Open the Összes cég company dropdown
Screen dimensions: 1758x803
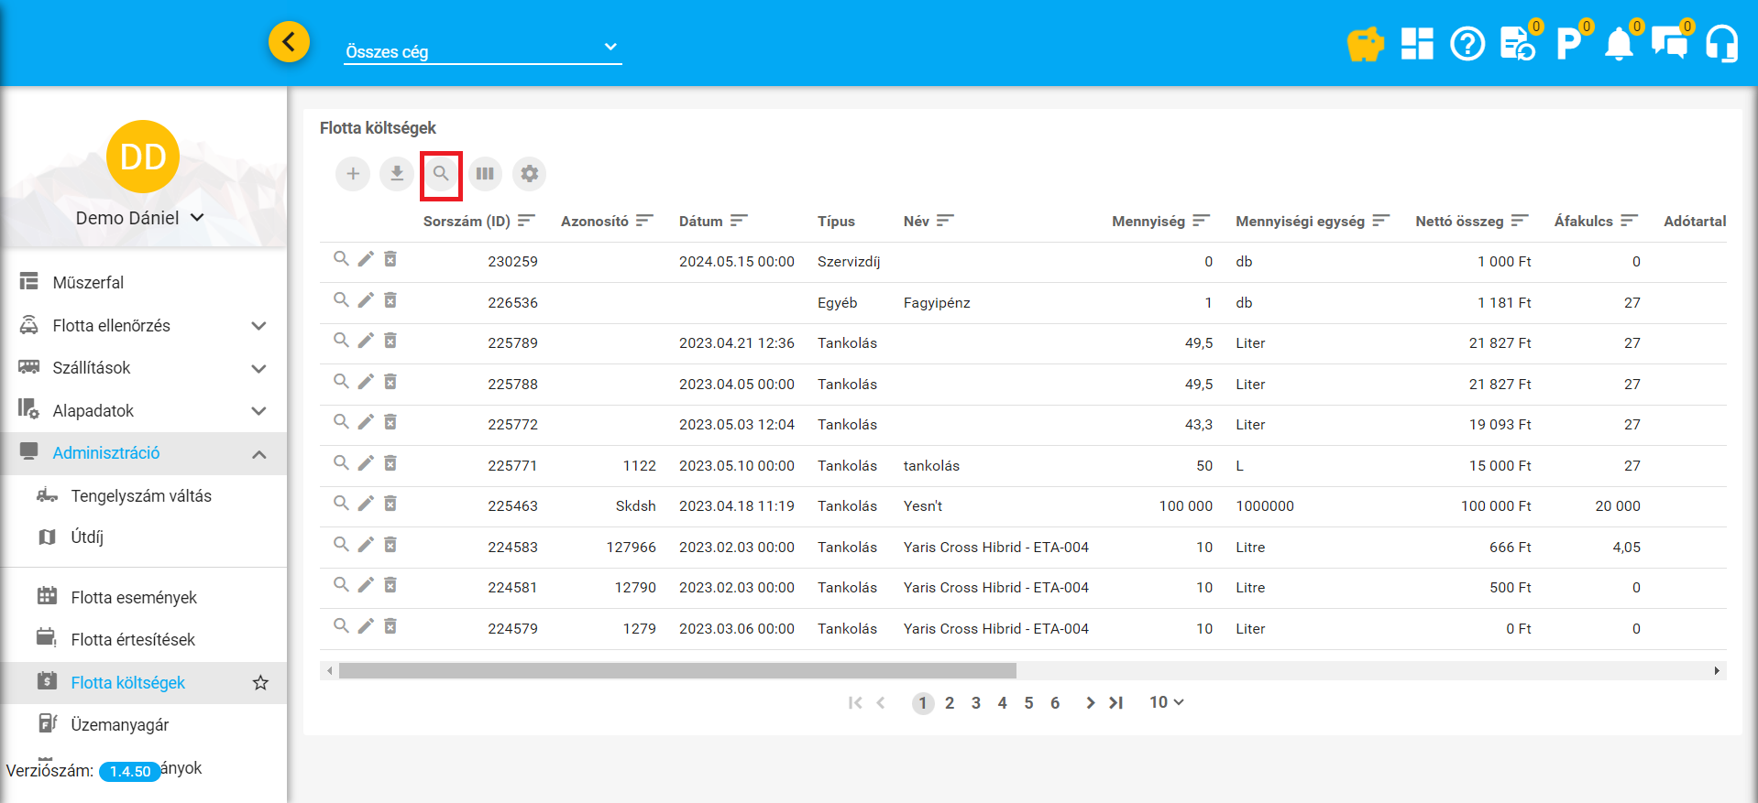pyautogui.click(x=482, y=51)
